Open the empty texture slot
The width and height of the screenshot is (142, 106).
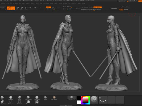(x=120, y=100)
